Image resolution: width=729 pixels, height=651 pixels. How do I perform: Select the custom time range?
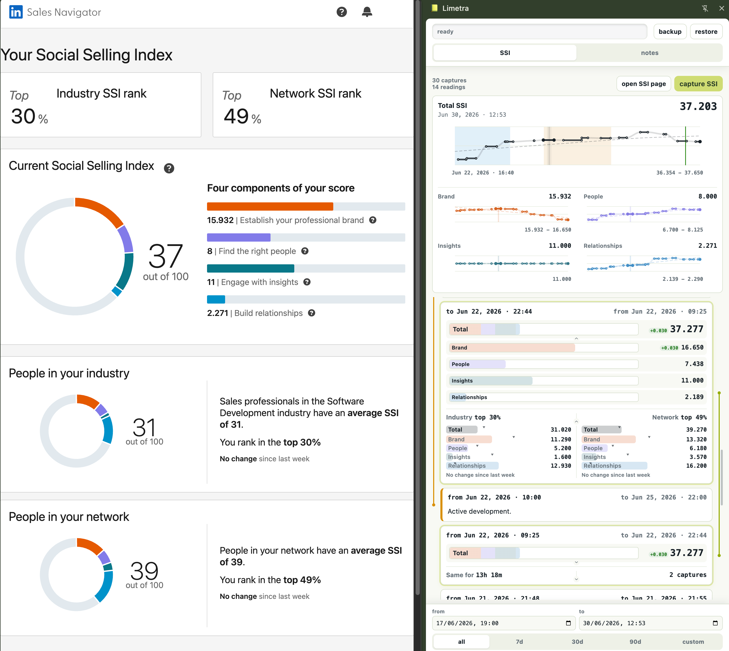[693, 642]
